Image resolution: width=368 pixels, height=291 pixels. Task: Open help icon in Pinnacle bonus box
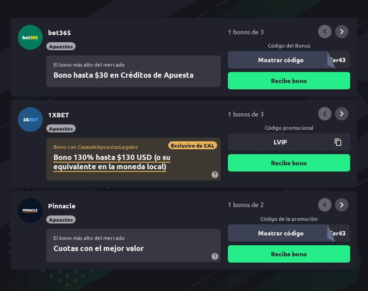(x=215, y=256)
